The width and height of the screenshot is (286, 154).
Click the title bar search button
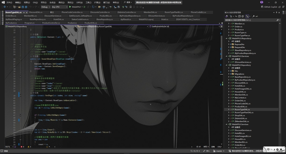tap(128, 2)
